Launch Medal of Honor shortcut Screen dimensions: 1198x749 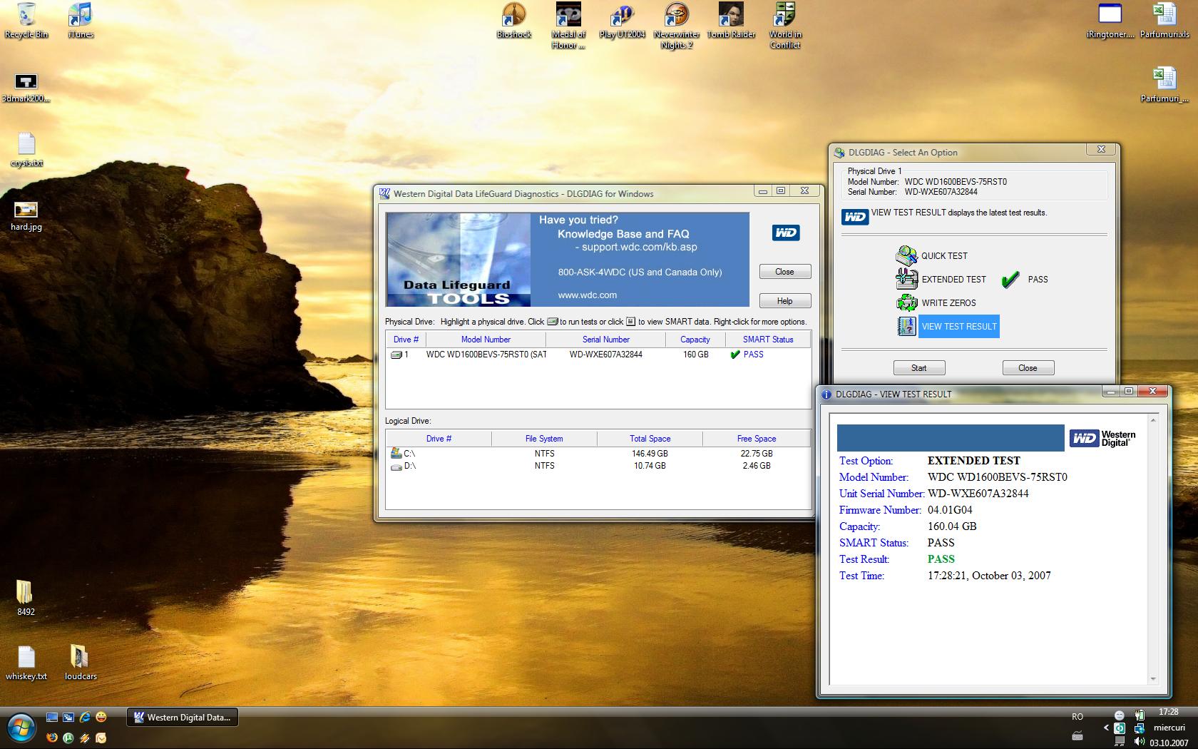click(x=568, y=25)
